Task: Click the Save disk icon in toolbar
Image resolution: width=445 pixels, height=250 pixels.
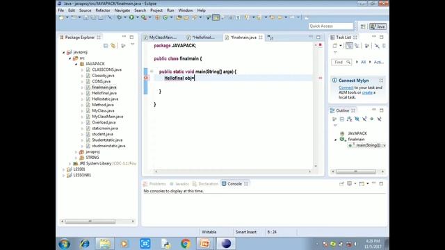Action: coord(86,17)
